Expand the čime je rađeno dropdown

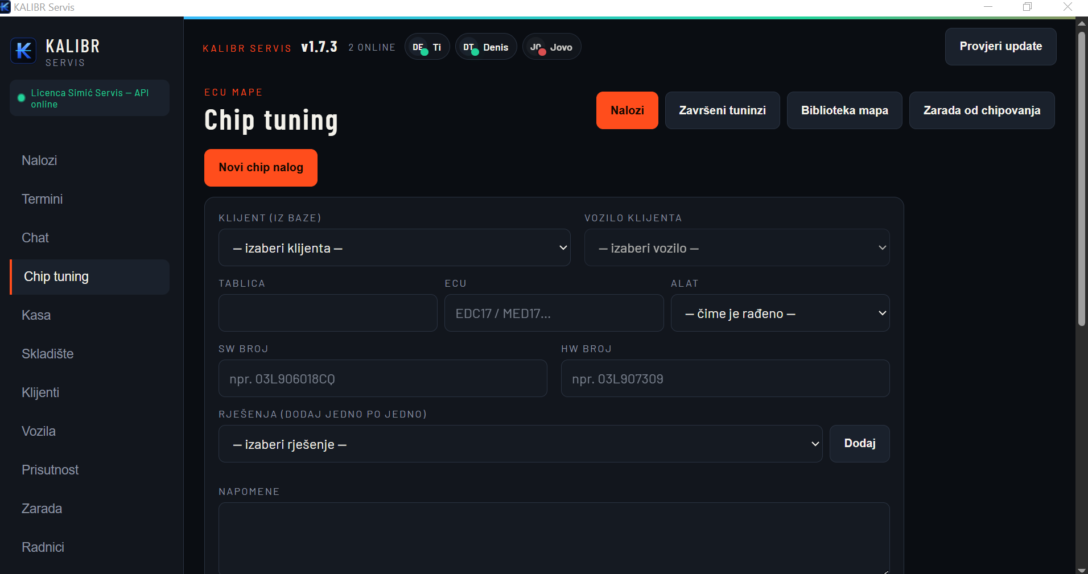(x=780, y=313)
